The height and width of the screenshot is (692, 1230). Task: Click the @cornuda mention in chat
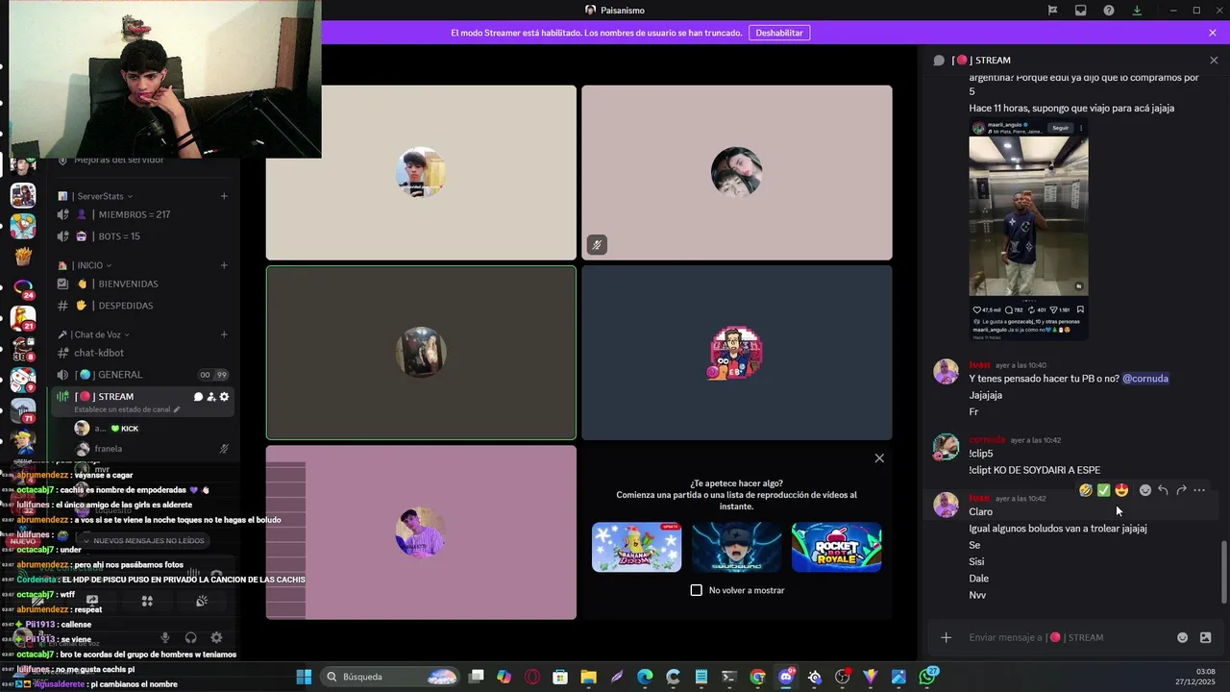[1145, 379]
